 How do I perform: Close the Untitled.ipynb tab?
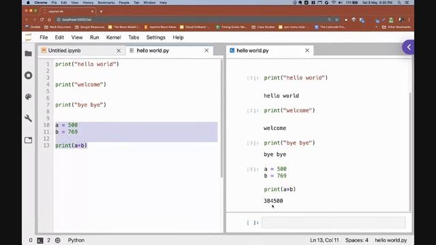[119, 50]
